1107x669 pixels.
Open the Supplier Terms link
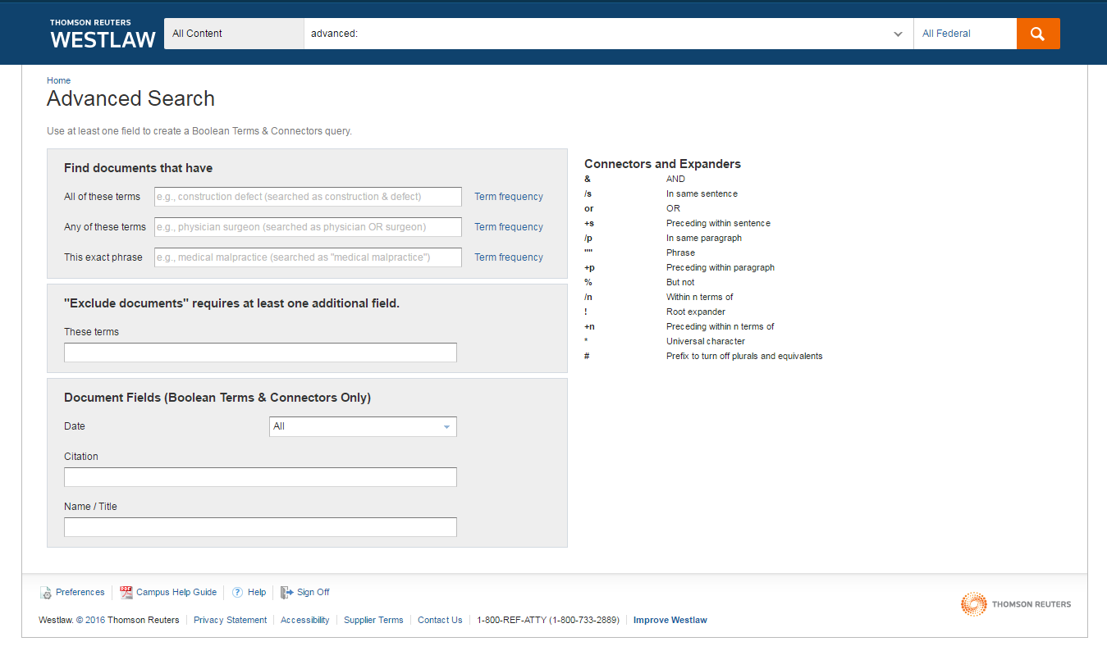tap(373, 620)
